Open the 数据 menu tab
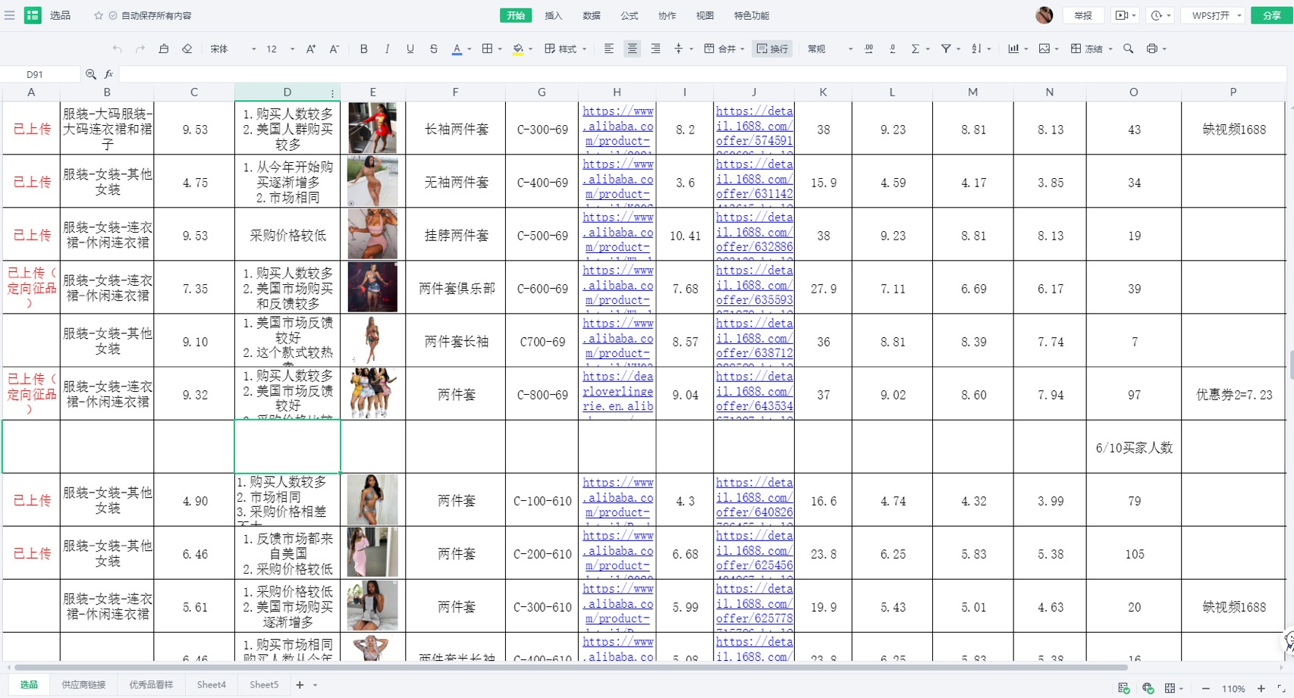The height and width of the screenshot is (698, 1294). coord(592,15)
